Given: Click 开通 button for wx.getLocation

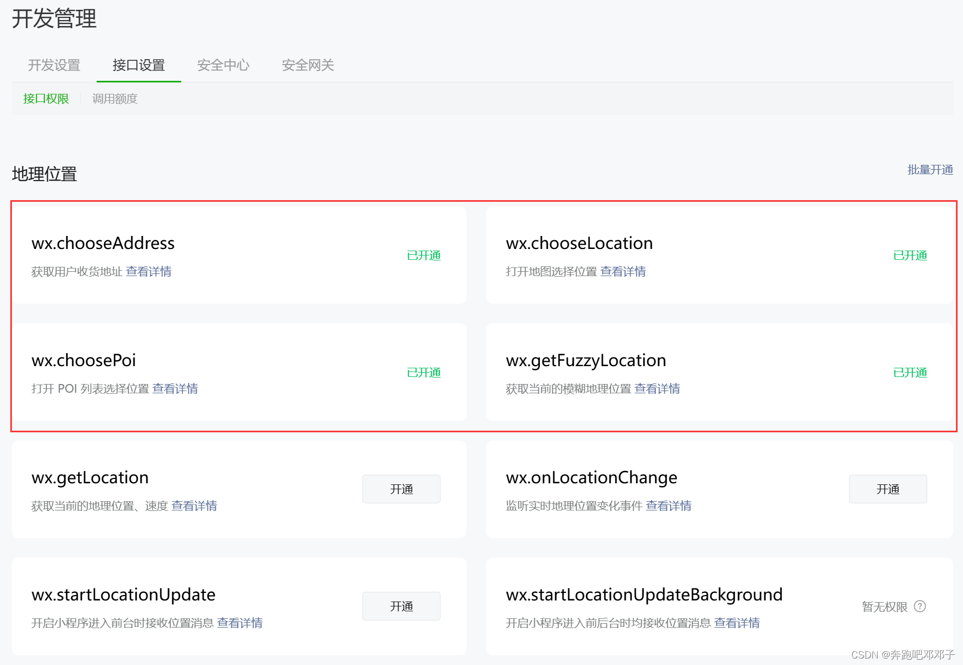Looking at the screenshot, I should pos(401,489).
